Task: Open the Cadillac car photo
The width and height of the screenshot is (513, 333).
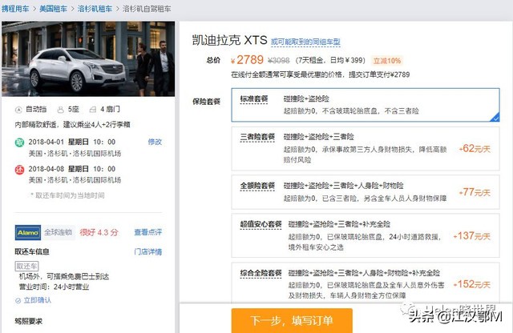Action: 88,59
